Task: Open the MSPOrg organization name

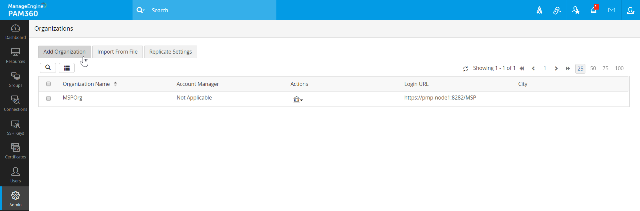Action: coord(73,98)
